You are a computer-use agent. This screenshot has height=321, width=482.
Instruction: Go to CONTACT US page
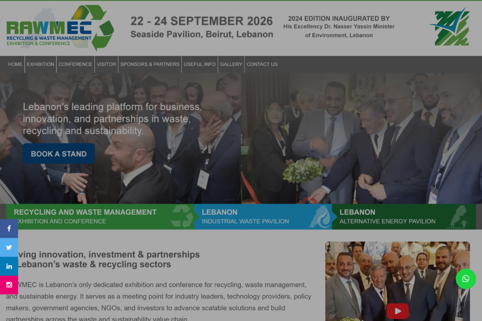(x=262, y=64)
